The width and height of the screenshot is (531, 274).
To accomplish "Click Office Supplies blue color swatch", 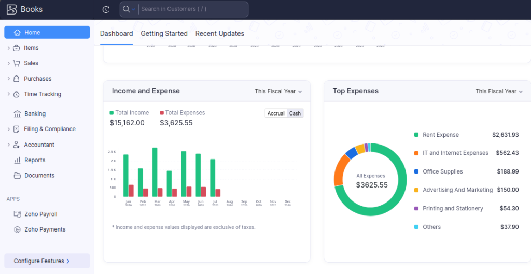I will 416,171.
